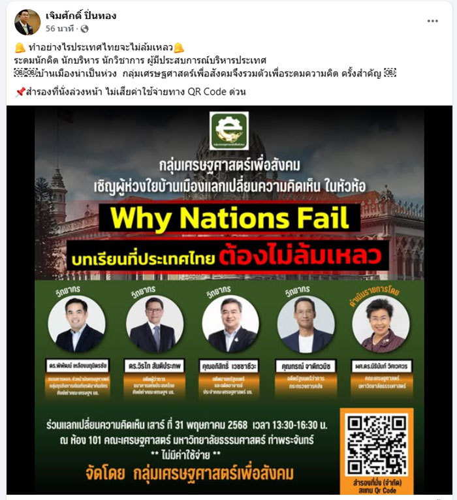The image size is (457, 500).
Task: Open the three-dots post options menu
Action: (432, 21)
